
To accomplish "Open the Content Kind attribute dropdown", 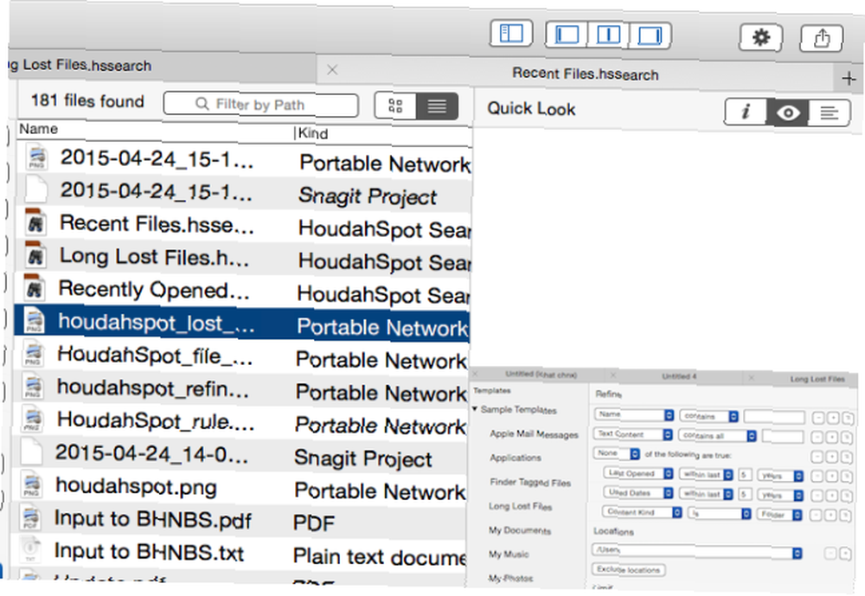I will pyautogui.click(x=642, y=512).
